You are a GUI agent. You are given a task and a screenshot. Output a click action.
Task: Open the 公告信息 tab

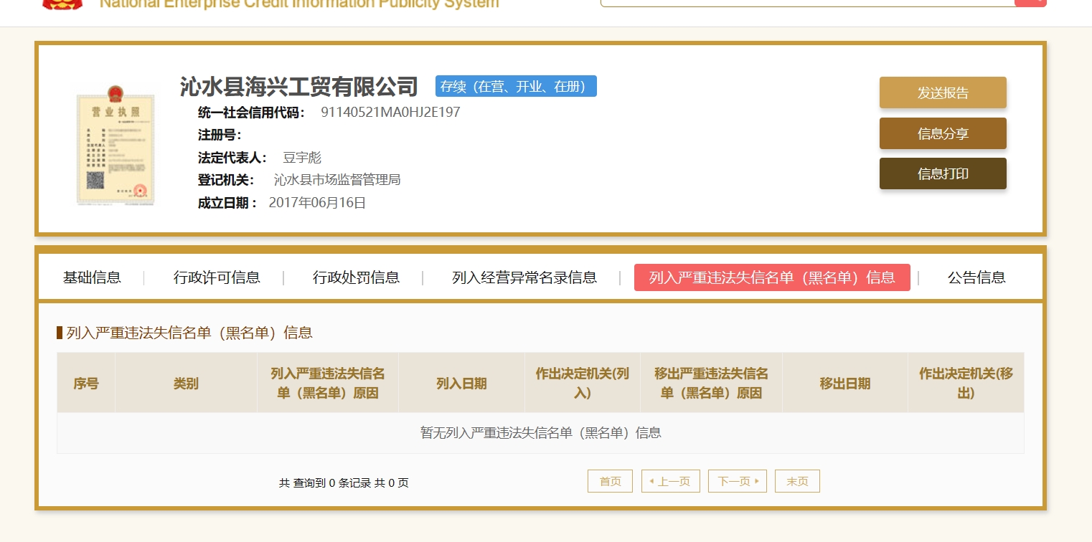click(976, 277)
